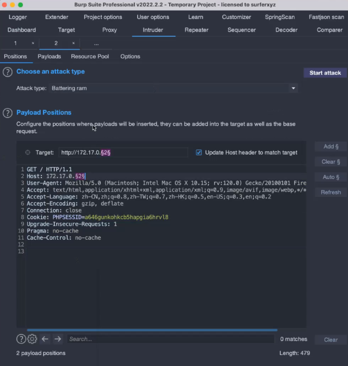
Task: Open help for Choose an attack type
Action: pos(8,72)
